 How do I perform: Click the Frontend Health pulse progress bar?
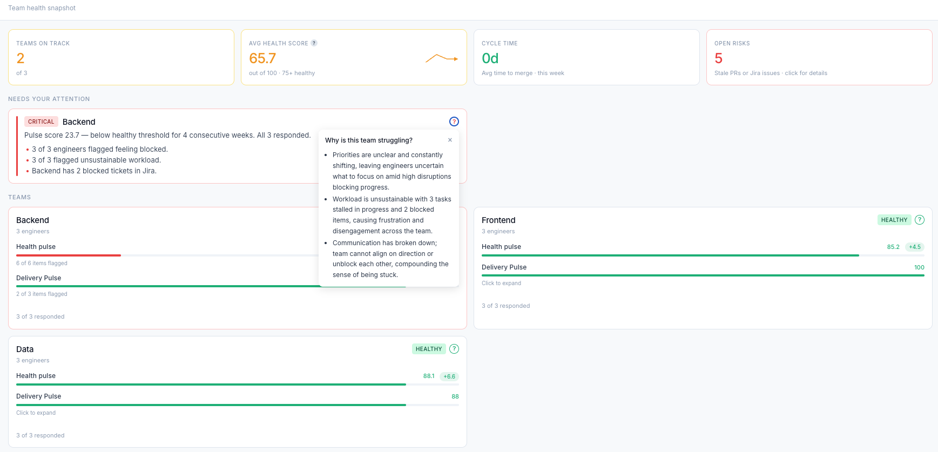click(x=703, y=255)
